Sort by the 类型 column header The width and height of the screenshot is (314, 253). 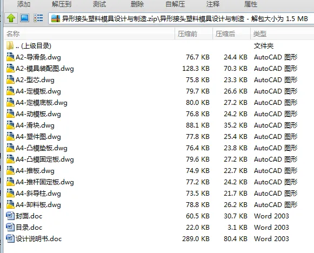click(282, 34)
